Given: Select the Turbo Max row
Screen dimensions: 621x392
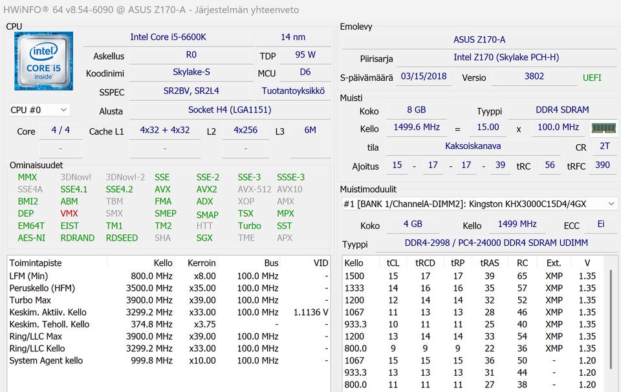Looking at the screenshot, I should point(169,300).
